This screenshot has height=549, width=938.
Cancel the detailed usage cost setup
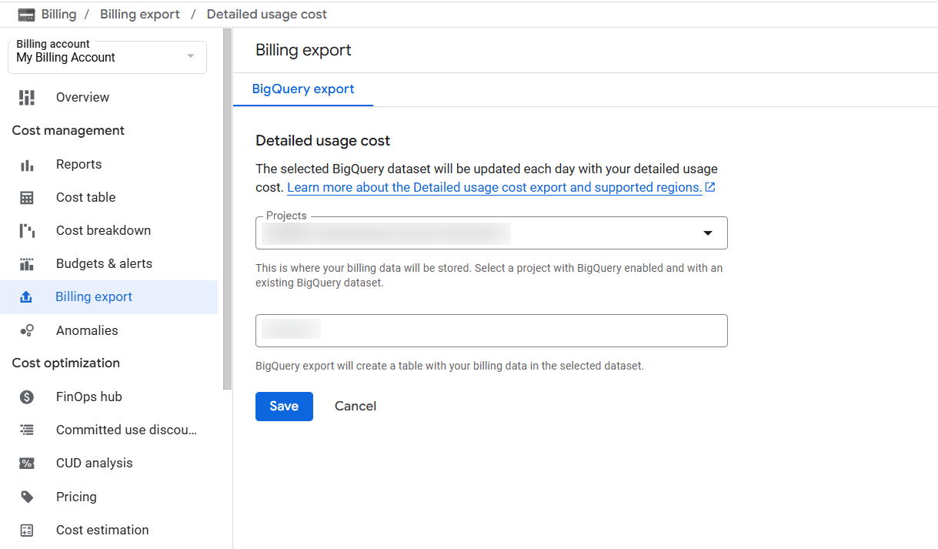pos(356,407)
